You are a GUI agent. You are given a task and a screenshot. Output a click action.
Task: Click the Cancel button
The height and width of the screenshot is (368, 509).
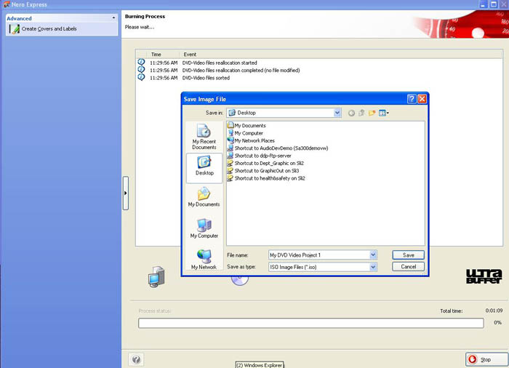coord(408,267)
